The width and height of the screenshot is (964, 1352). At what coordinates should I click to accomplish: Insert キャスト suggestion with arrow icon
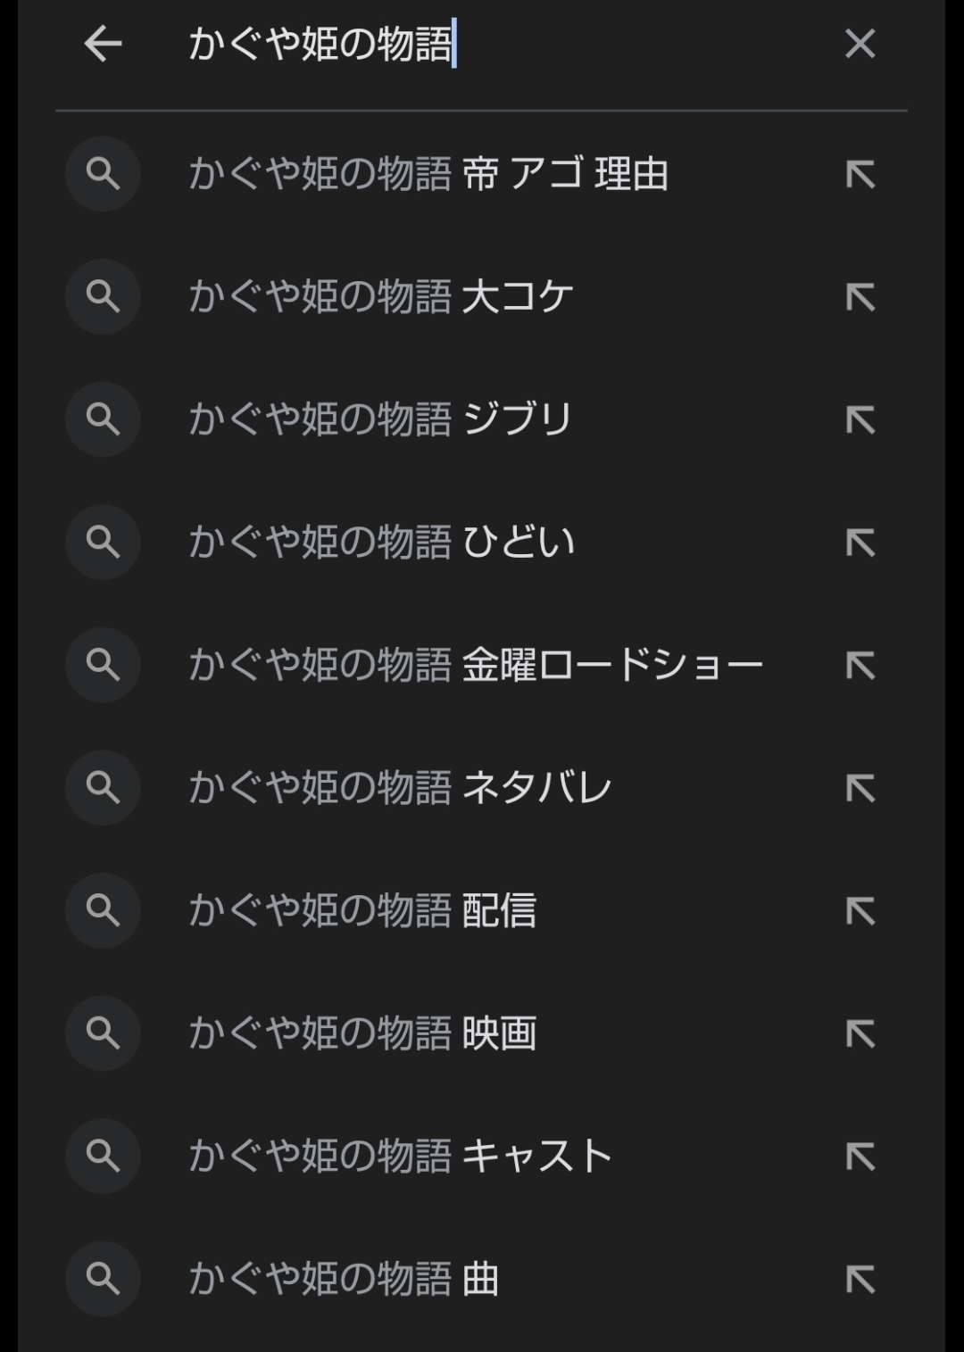(860, 1157)
